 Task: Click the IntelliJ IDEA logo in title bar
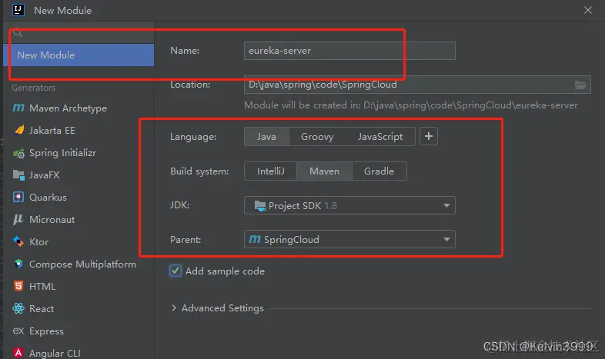[x=18, y=10]
